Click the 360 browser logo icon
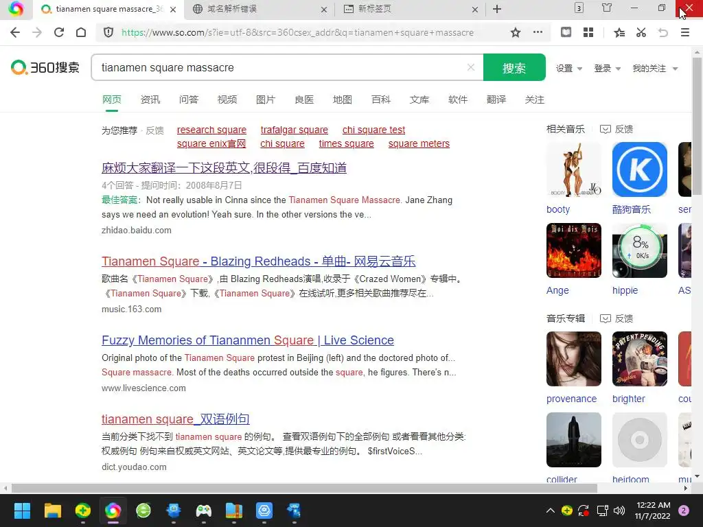The image size is (703, 527). (x=16, y=9)
